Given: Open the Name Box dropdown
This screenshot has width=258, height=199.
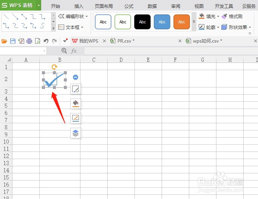Looking at the screenshot, I should [44, 51].
